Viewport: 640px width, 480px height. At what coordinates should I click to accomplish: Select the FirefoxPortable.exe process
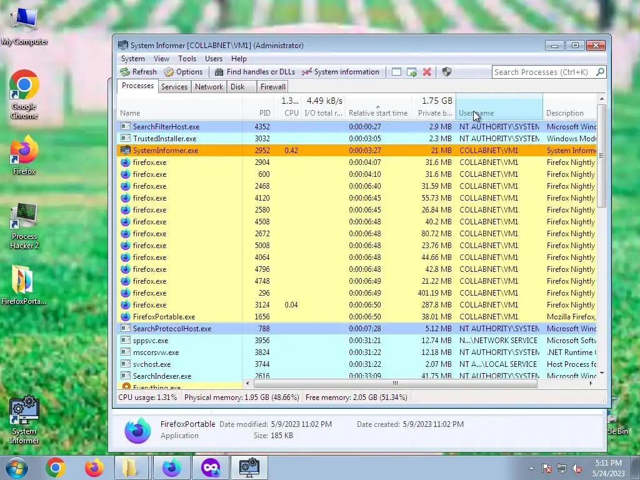click(x=357, y=316)
